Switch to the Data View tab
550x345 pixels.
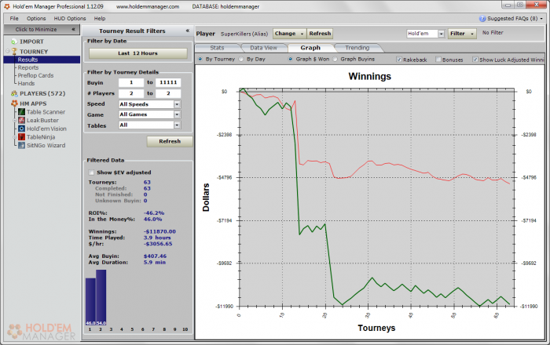[x=263, y=48]
